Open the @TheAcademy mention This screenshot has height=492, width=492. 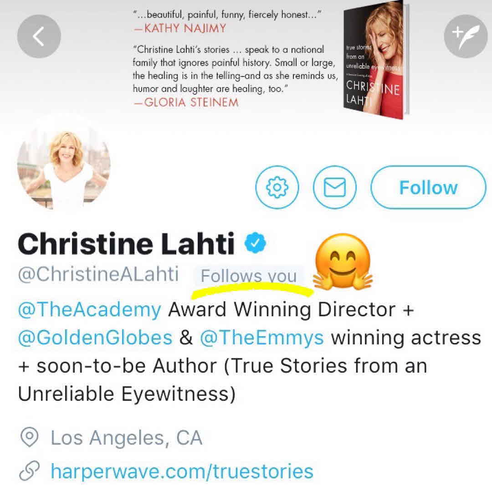[x=89, y=310]
